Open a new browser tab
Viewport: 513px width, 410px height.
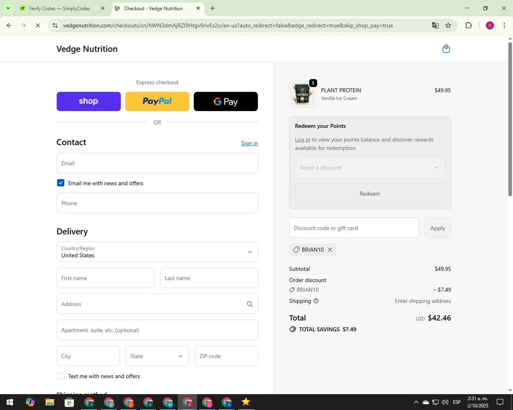(212, 8)
